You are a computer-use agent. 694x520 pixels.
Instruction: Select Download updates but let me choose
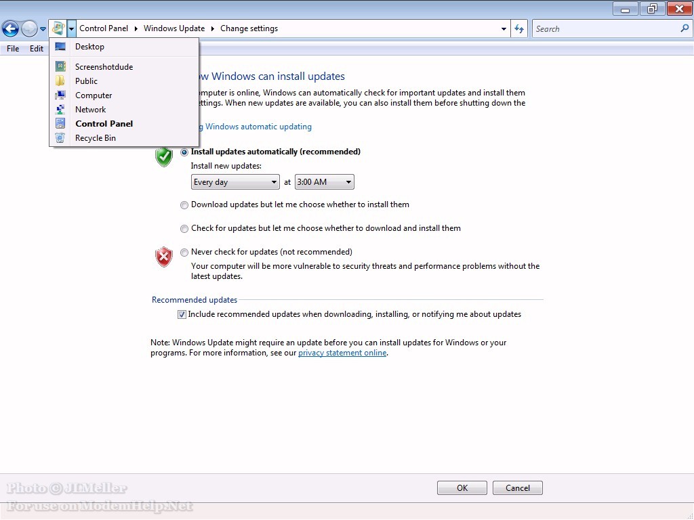click(x=184, y=205)
